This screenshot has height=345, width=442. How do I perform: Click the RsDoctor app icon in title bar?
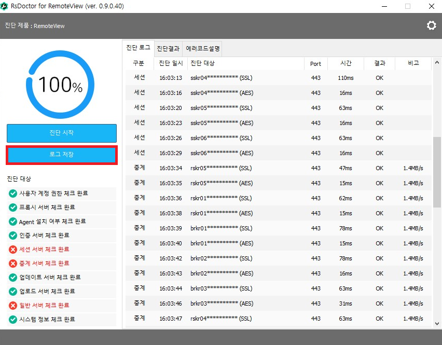pyautogui.click(x=5, y=6)
